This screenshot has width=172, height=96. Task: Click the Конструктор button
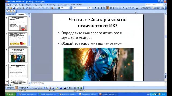point(146,8)
